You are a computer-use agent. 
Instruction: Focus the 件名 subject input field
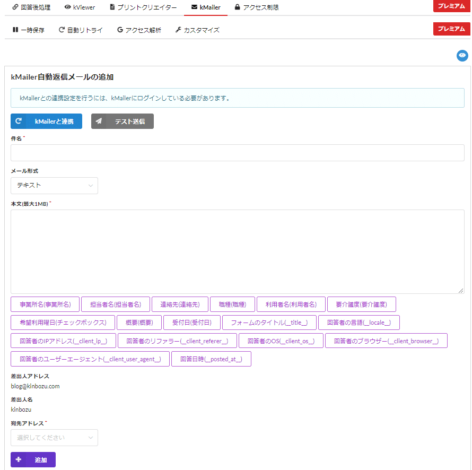(237, 153)
